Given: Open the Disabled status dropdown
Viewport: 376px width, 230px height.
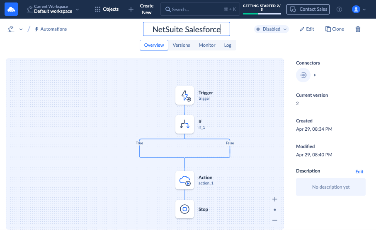Looking at the screenshot, I should coord(272,29).
